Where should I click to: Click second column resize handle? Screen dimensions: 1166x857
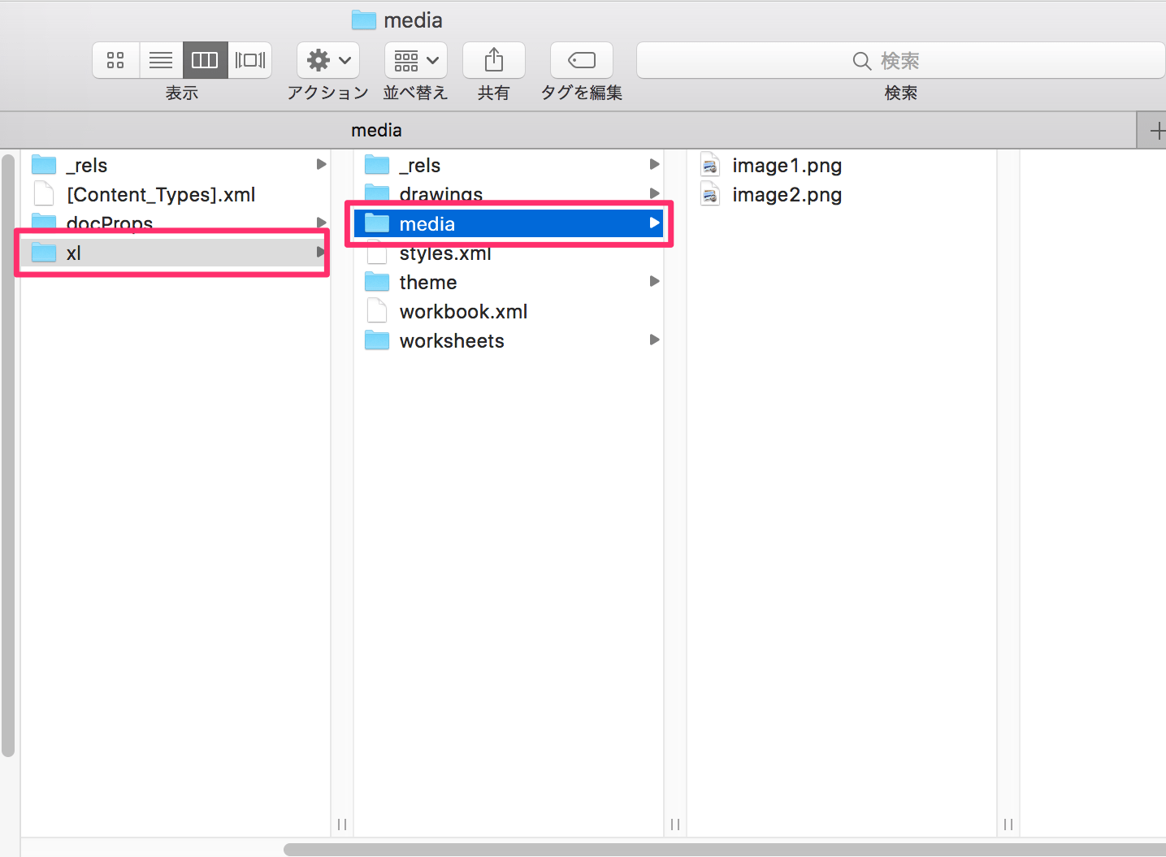coord(675,825)
